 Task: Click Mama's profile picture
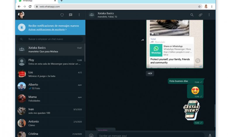[22, 99]
